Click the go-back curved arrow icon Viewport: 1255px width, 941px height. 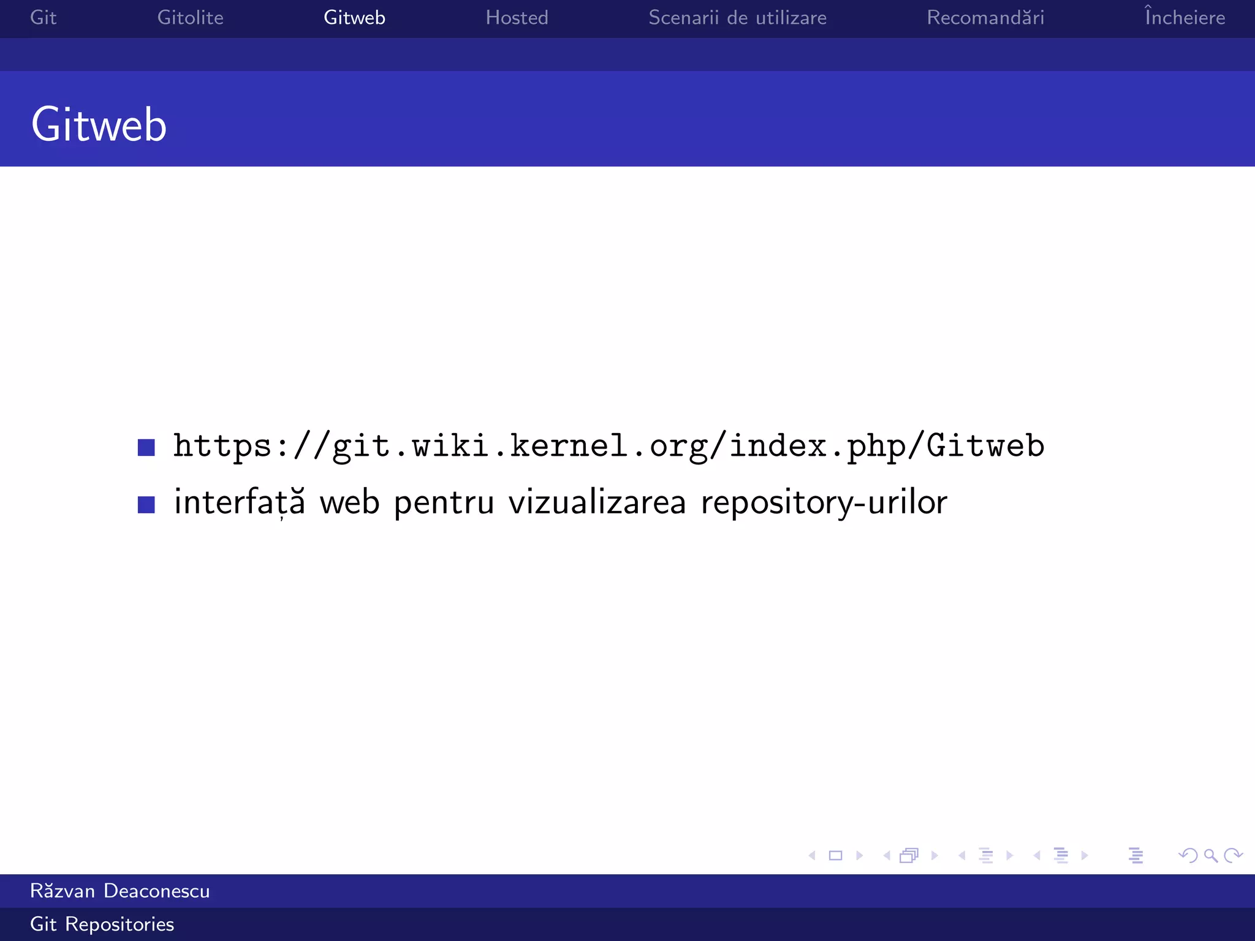click(1188, 855)
